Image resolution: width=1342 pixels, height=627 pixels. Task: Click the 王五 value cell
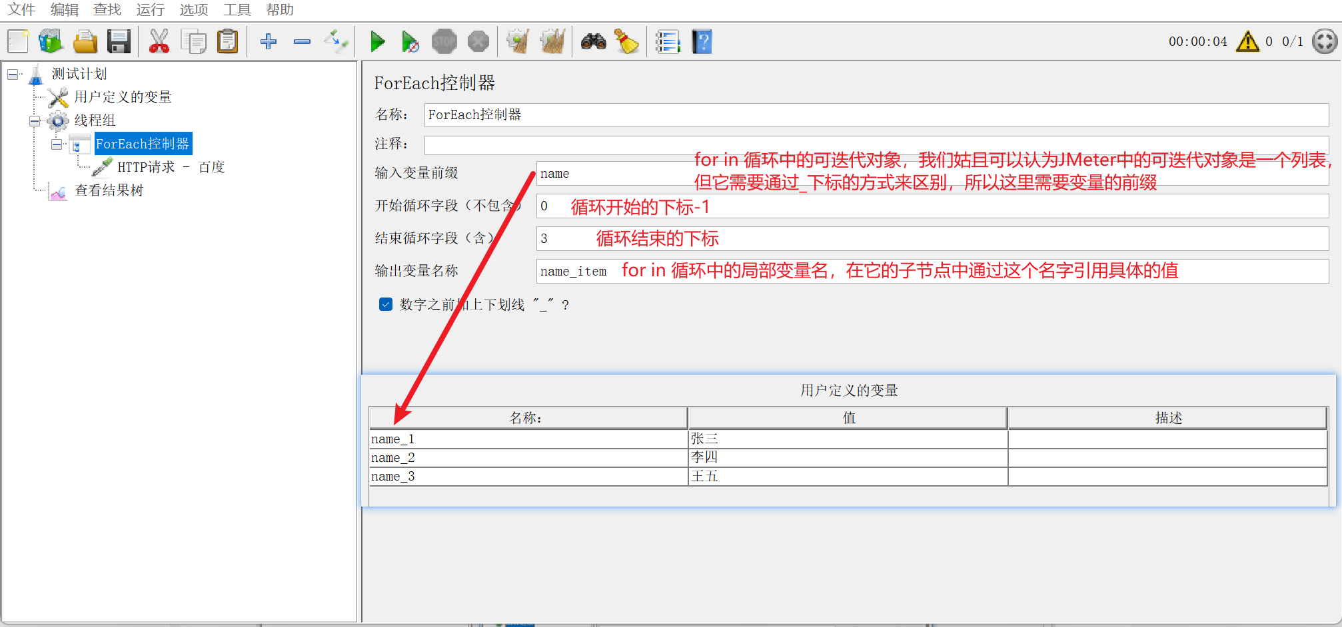pos(848,477)
